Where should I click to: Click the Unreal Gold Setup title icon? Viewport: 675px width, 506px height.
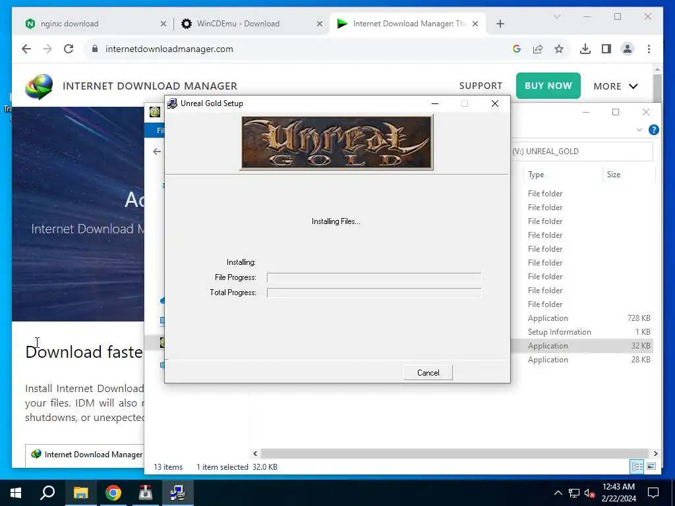click(172, 103)
